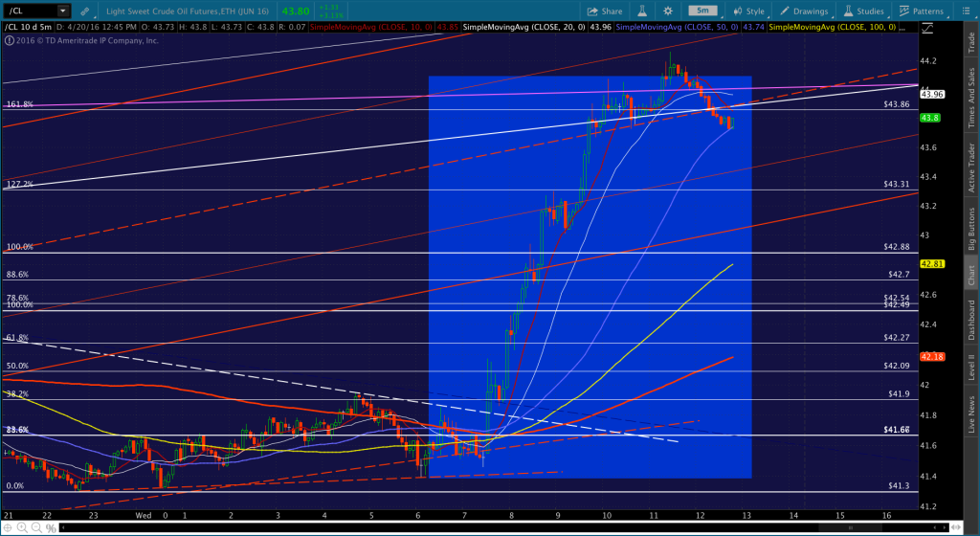
Task: Click the red 42.18 price axis bubble
Action: (x=932, y=357)
